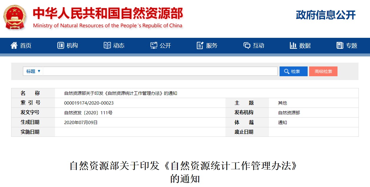Focus the search keyword input box
The image size is (370, 187).
pos(160,71)
